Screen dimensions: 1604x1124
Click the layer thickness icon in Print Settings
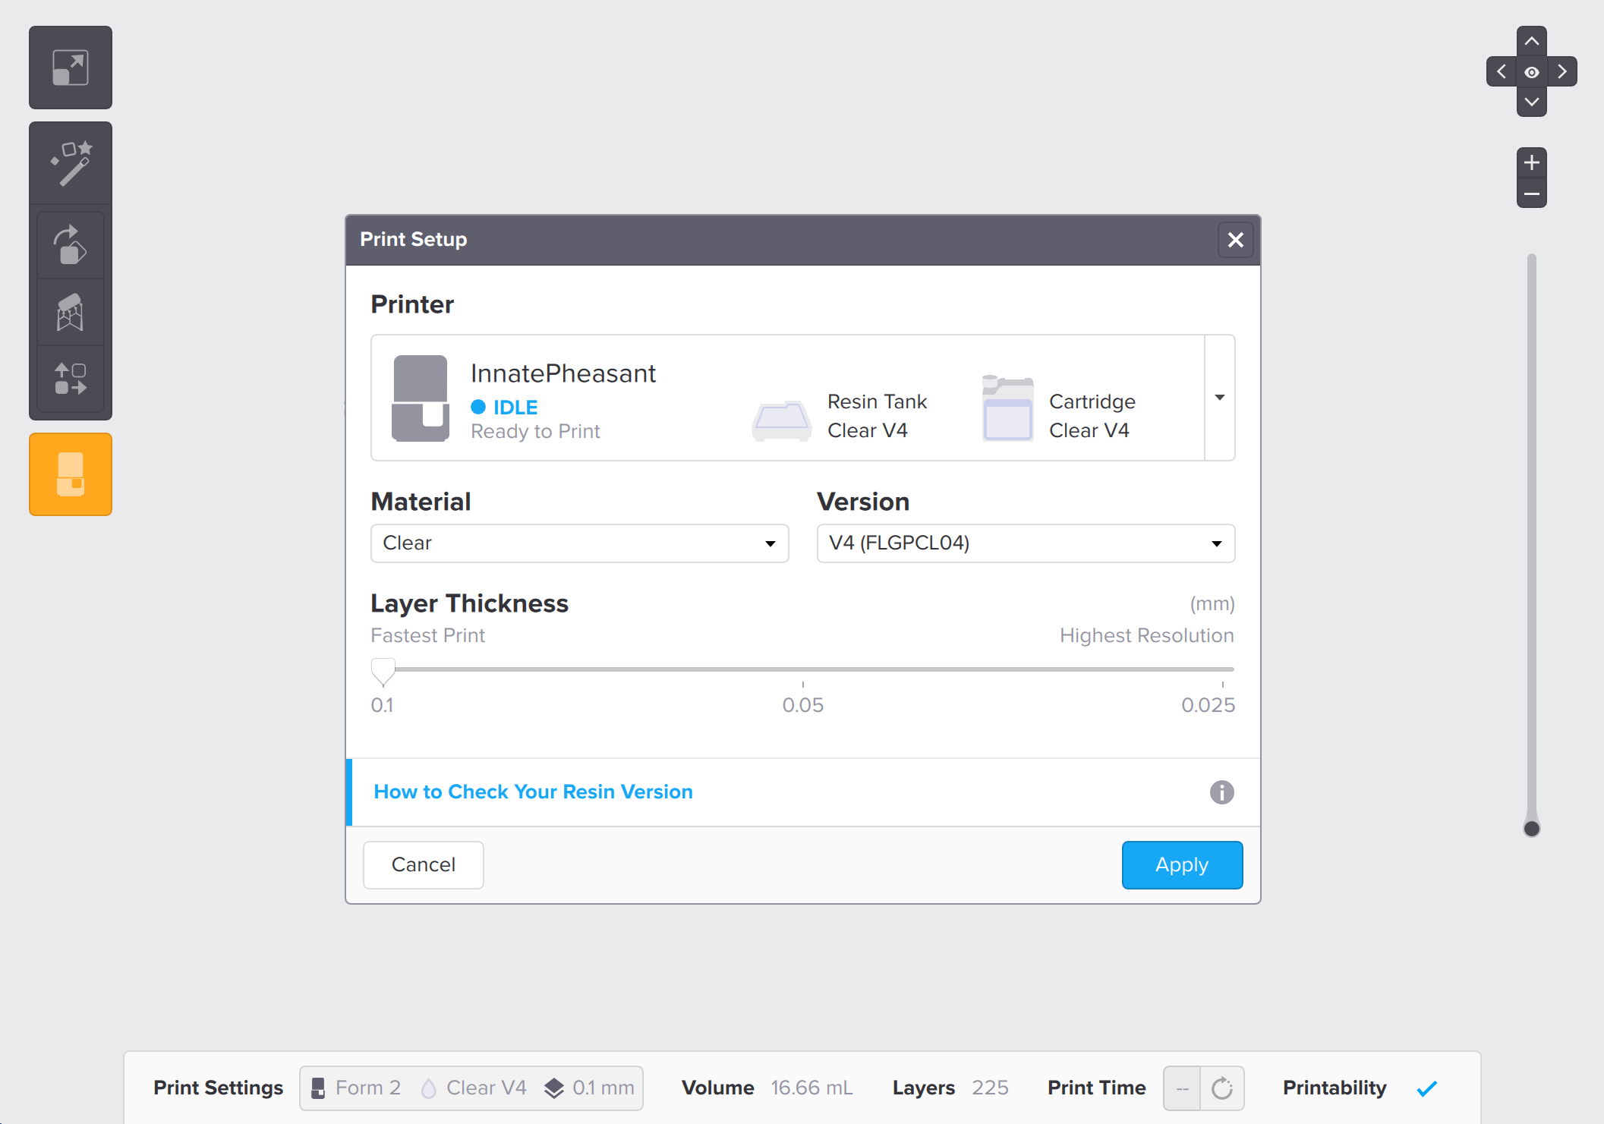pyautogui.click(x=554, y=1088)
